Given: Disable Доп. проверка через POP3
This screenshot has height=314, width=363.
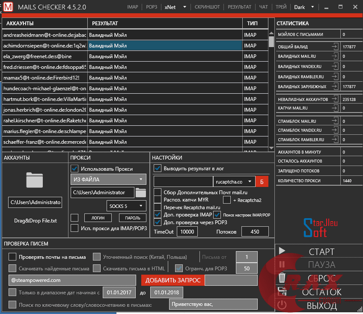Looking at the screenshot, I should [x=157, y=222].
